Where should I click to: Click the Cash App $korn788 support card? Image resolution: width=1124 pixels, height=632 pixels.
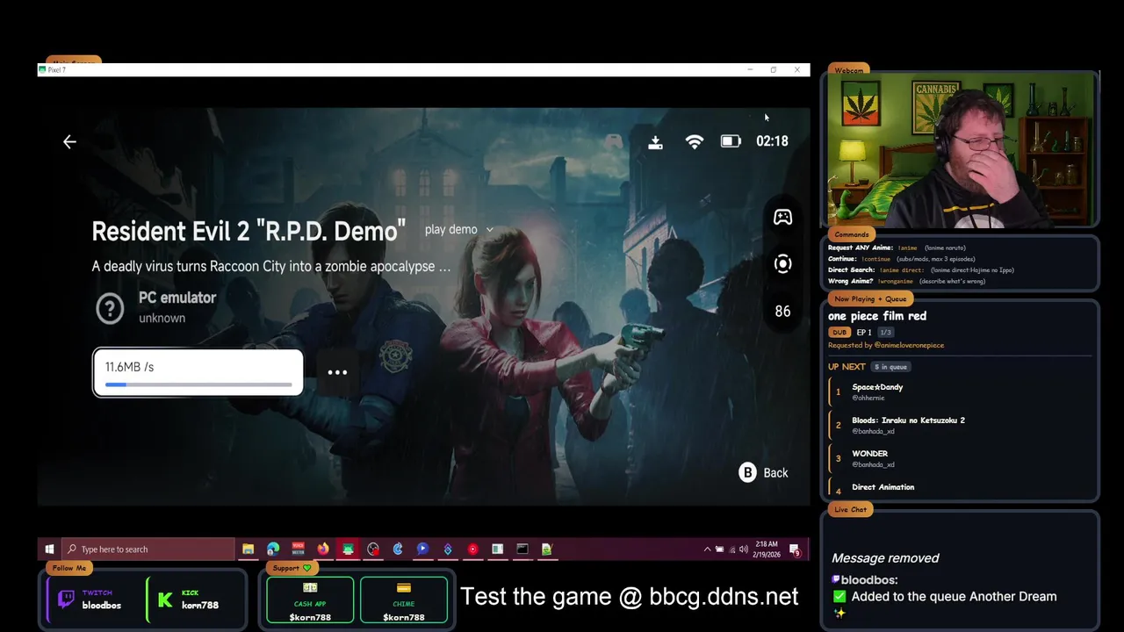click(x=310, y=600)
